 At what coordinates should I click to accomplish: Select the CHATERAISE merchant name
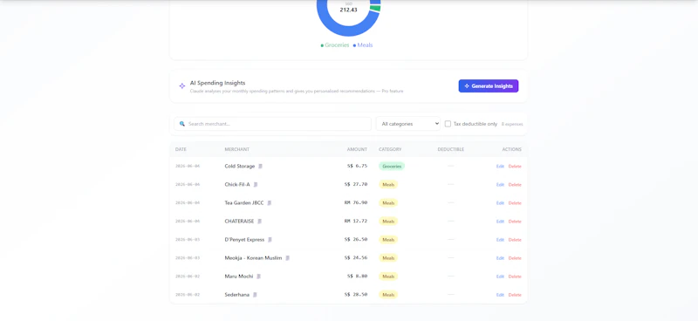tap(239, 222)
